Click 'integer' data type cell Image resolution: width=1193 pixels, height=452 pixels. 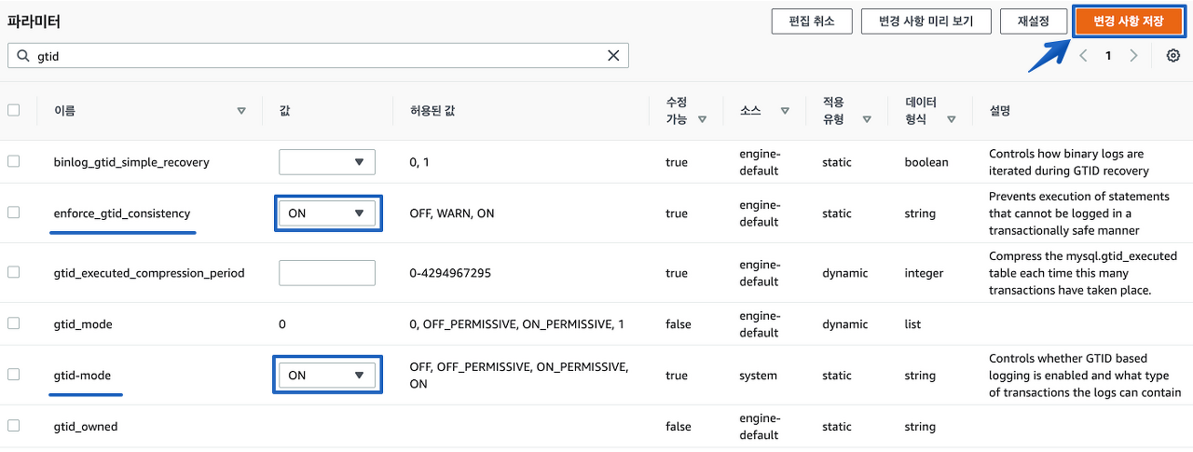click(924, 273)
